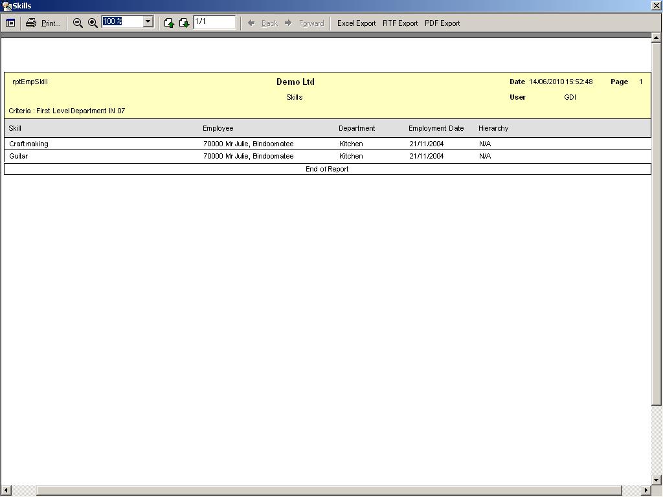Select the 100% zoom text field
The width and height of the screenshot is (663, 497).
[122, 22]
